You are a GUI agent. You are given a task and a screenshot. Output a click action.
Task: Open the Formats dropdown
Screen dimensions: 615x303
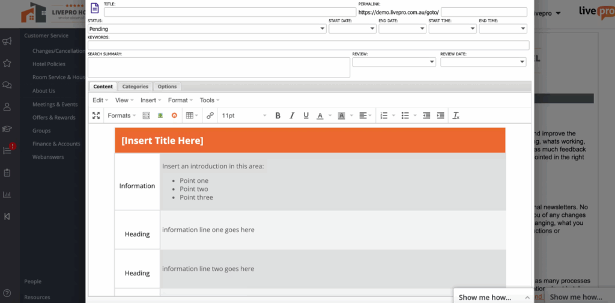pyautogui.click(x=122, y=115)
